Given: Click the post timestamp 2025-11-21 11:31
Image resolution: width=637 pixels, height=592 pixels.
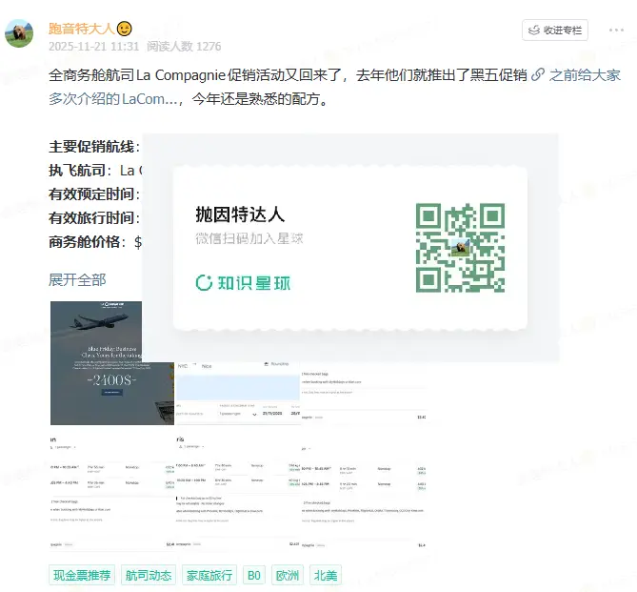Looking at the screenshot, I should click(x=94, y=47).
